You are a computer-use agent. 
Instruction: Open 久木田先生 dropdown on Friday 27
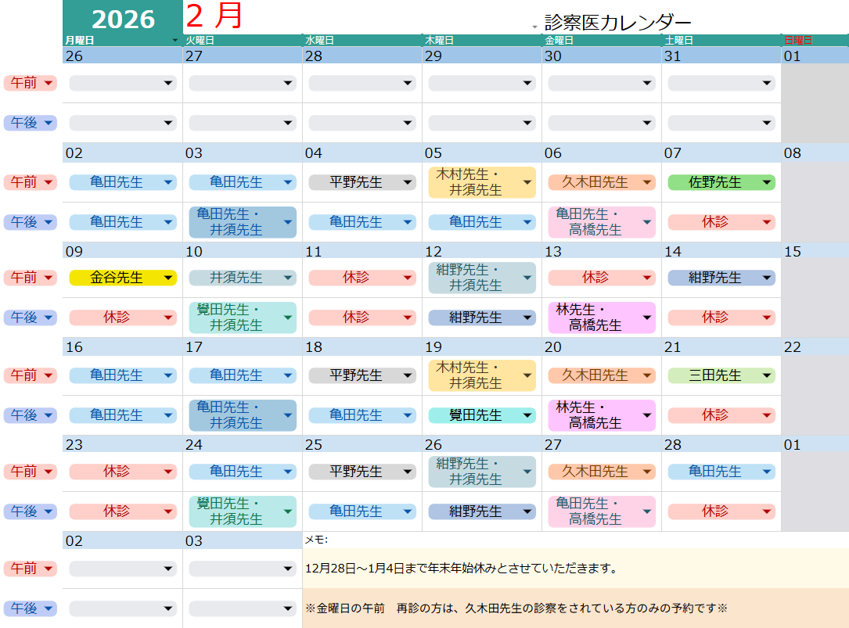[646, 472]
